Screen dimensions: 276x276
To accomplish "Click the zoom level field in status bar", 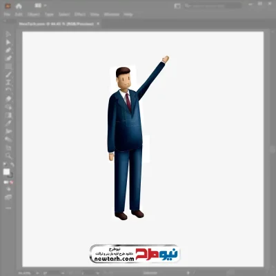I will coord(25,273).
